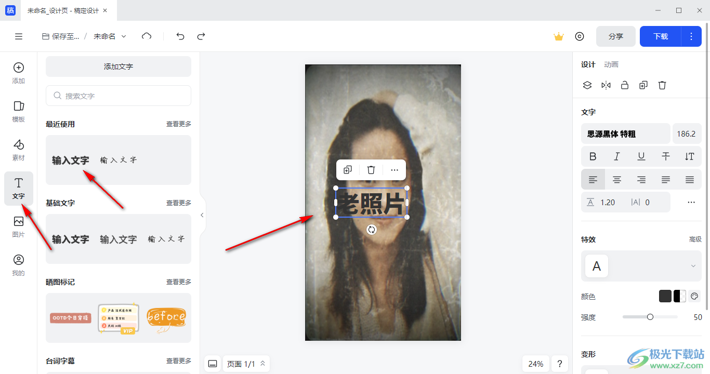This screenshot has height=374, width=710.
Task: Toggle strikethrough formatting
Action: [666, 156]
